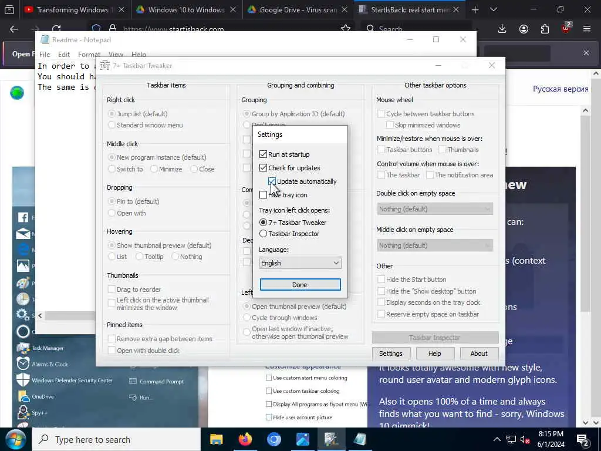Image resolution: width=601 pixels, height=451 pixels.
Task: Click the muted volume tray icon
Action: pyautogui.click(x=525, y=439)
